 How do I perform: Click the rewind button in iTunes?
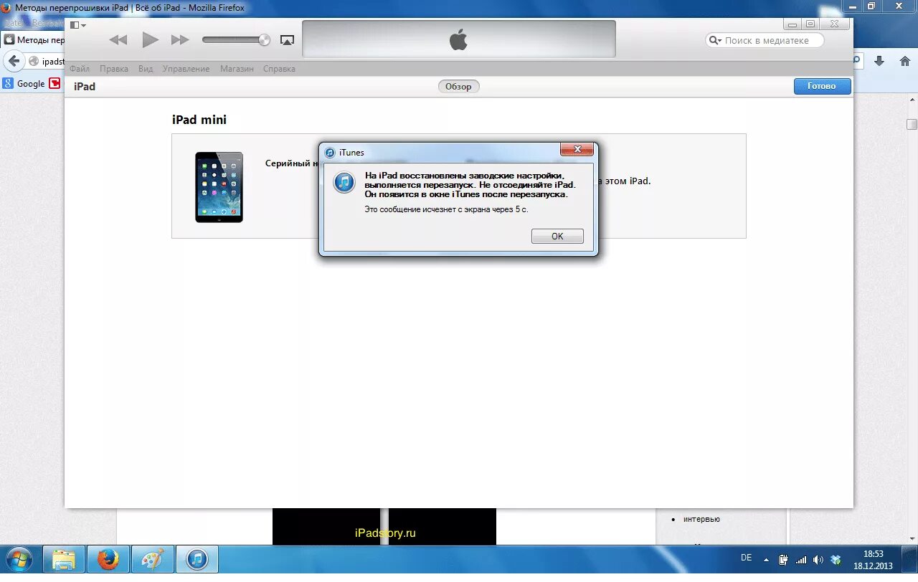[x=118, y=40]
